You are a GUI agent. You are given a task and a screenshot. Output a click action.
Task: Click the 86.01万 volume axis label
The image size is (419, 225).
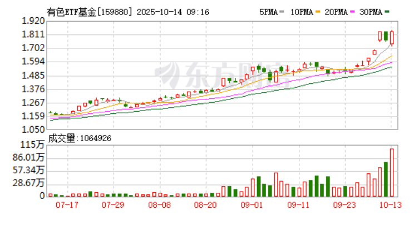point(28,157)
